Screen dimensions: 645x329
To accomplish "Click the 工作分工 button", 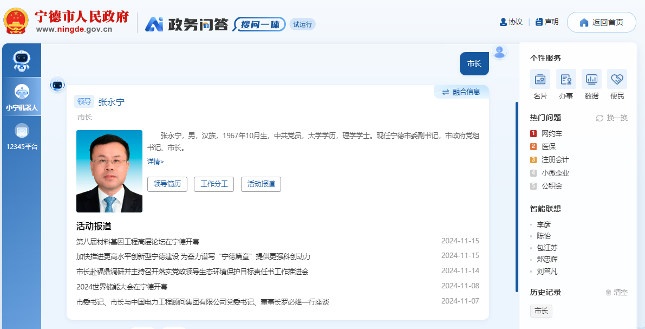I will pos(214,184).
